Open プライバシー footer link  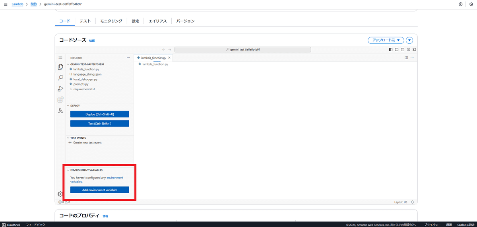click(x=432, y=225)
